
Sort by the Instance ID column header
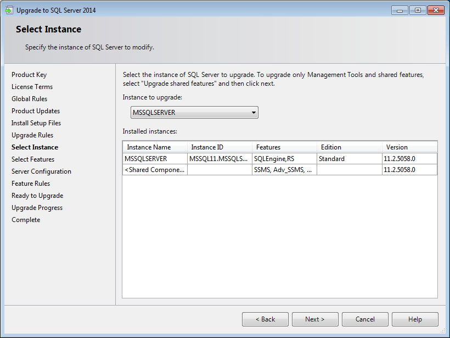[220, 147]
